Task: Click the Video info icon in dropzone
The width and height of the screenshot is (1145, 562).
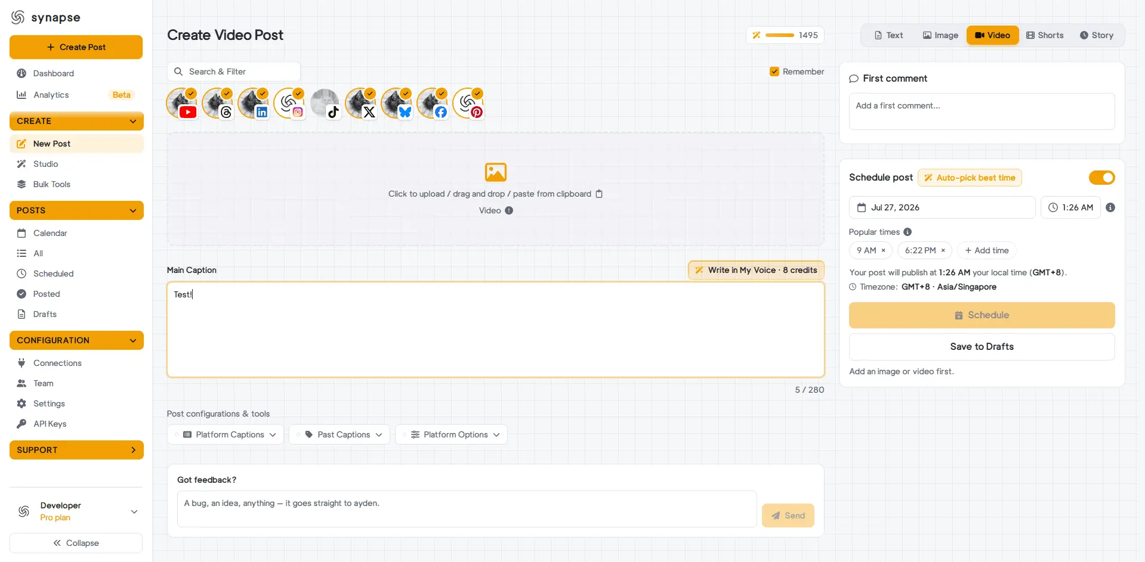Action: point(509,210)
